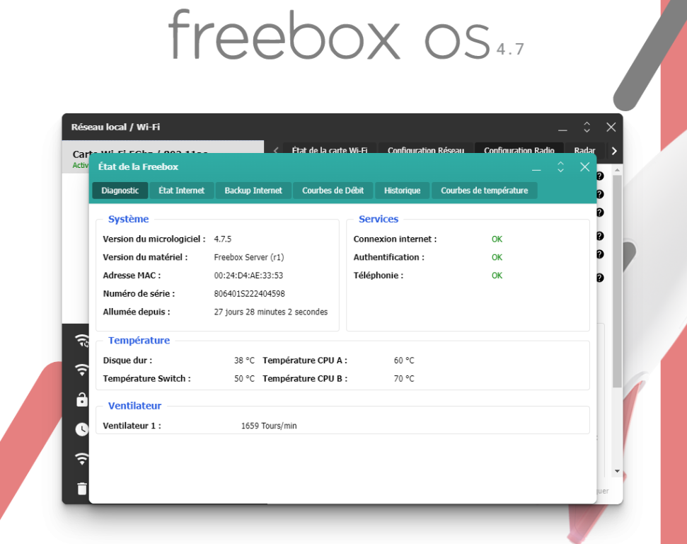Viewport: 687px width, 544px height.
Task: Switch to the Configuration Radio tab
Action: tap(519, 148)
